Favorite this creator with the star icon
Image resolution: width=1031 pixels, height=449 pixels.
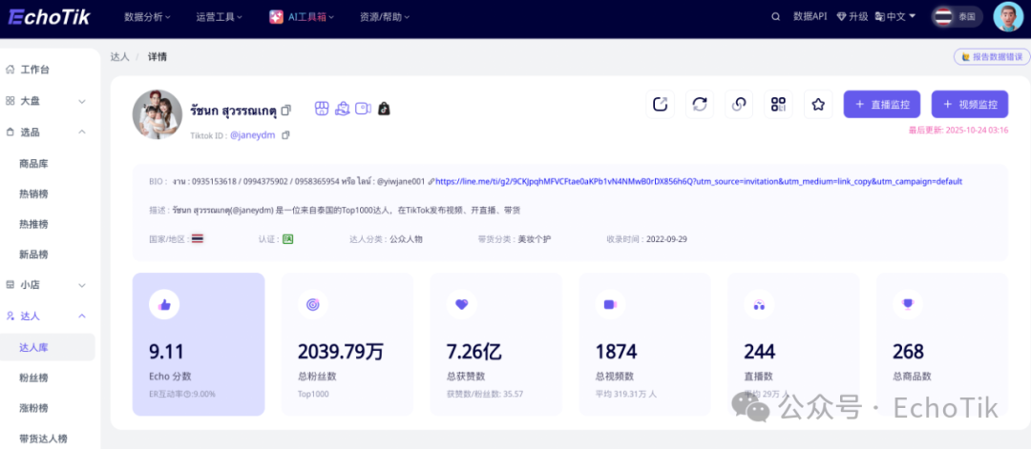817,105
